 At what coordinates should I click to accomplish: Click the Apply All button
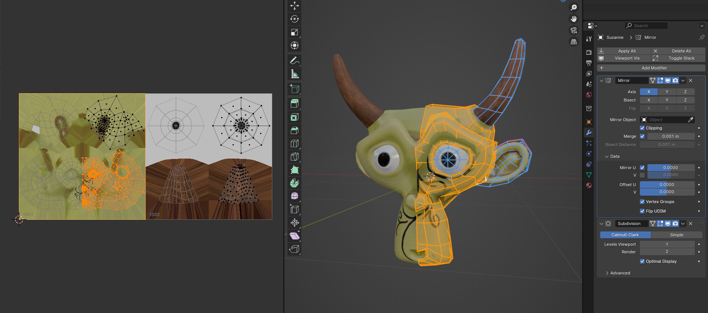pos(624,51)
